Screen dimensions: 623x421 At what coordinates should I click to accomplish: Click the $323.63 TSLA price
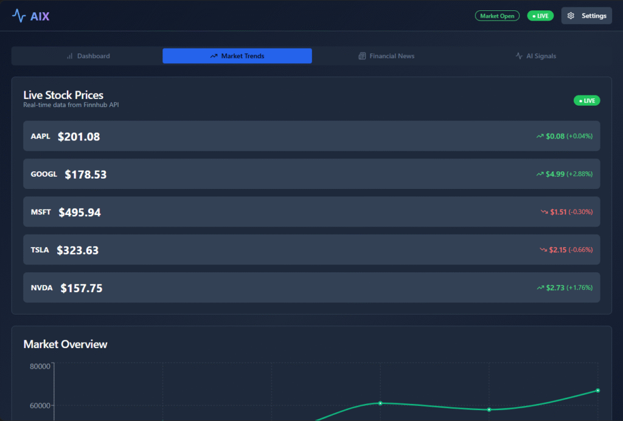pyautogui.click(x=77, y=250)
